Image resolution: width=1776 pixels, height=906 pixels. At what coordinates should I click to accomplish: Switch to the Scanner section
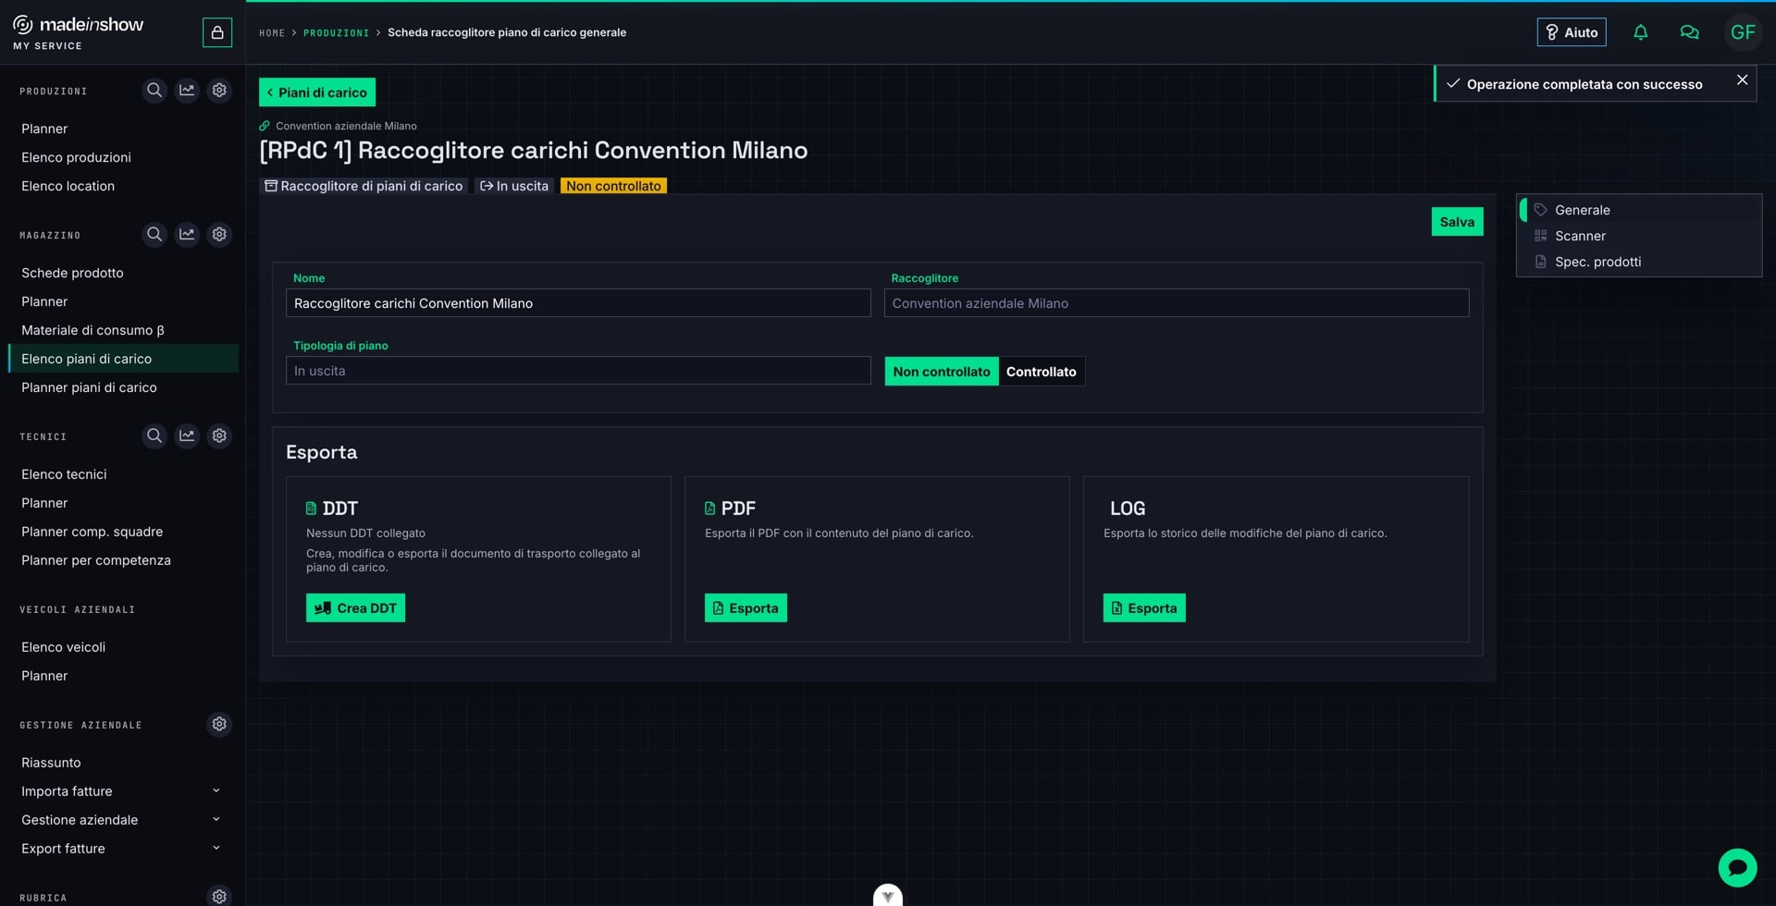point(1639,236)
